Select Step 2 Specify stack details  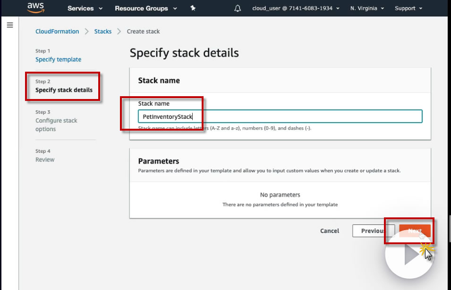pos(64,90)
